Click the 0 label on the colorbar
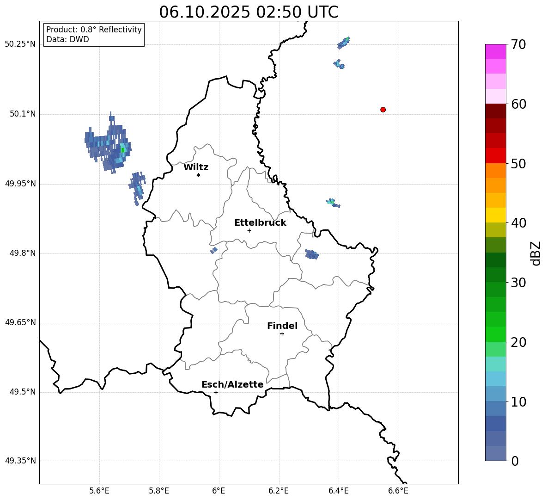Image resolution: width=547 pixels, height=500 pixels. [515, 461]
